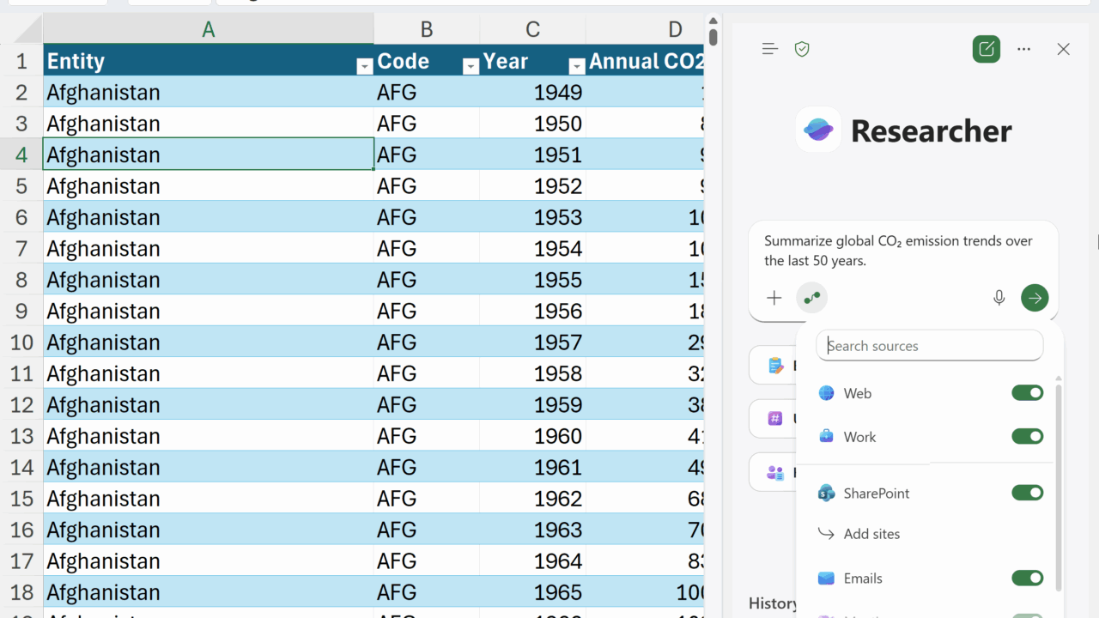
Task: Switch off the Emails source toggle
Action: coord(1027,579)
